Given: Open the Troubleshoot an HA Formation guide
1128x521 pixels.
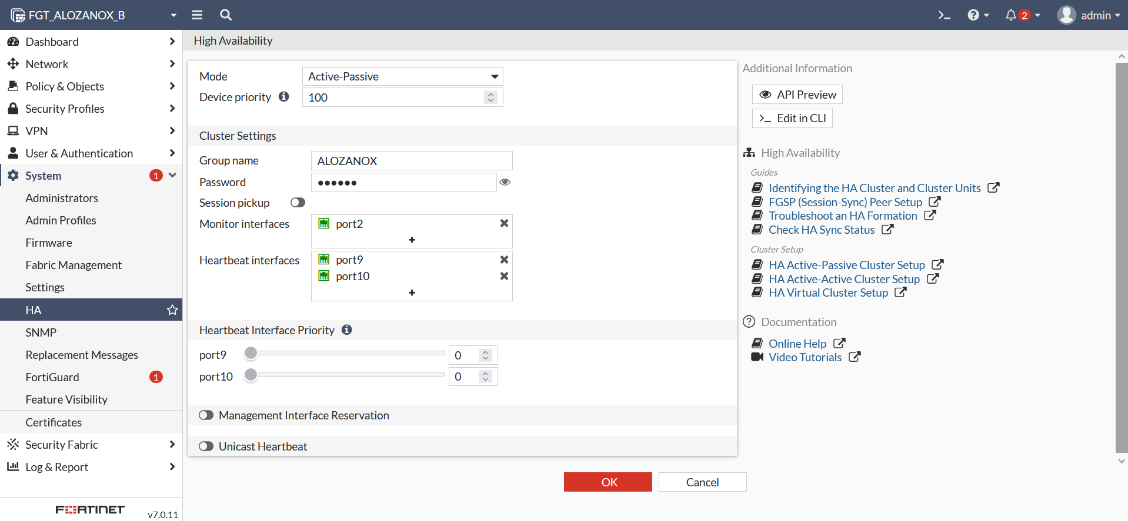Looking at the screenshot, I should 842,216.
